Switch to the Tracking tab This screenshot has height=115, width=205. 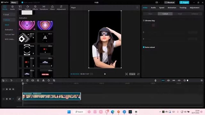click(x=183, y=8)
